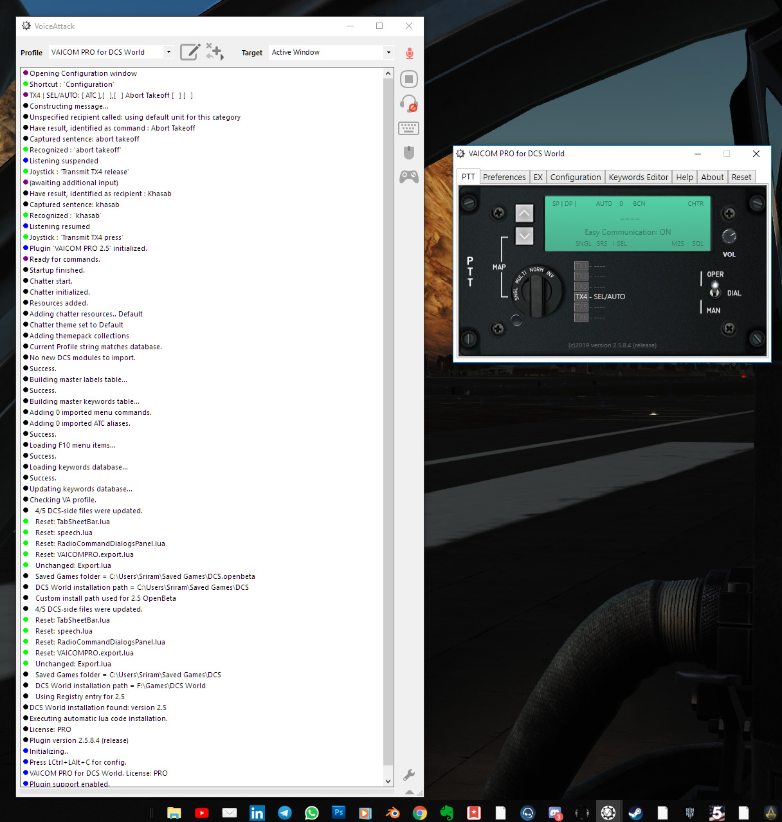
Task: Click the Stop Commands square icon
Action: point(409,79)
